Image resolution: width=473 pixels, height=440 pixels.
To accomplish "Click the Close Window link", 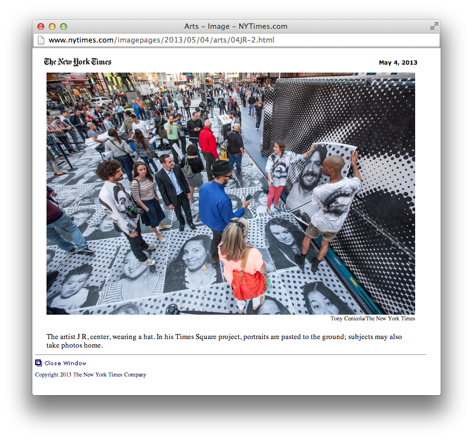I will point(65,363).
